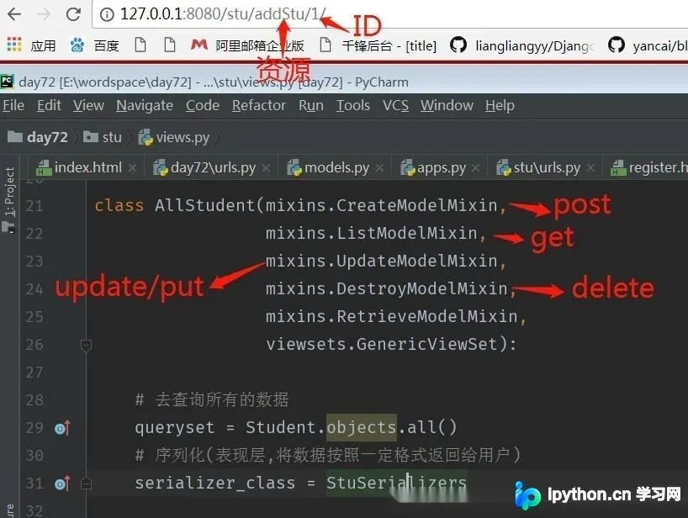The image size is (688, 518).
Task: Click mixins.ListModelMixin in the code
Action: click(x=372, y=233)
